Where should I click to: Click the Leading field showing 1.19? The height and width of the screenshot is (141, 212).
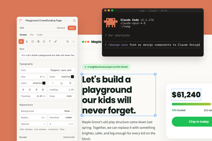click(62, 90)
